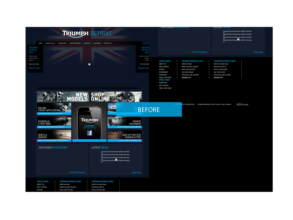Select the Fax: 734-453-1801 footer line
This screenshot has height=220, width=293.
[x=219, y=72]
